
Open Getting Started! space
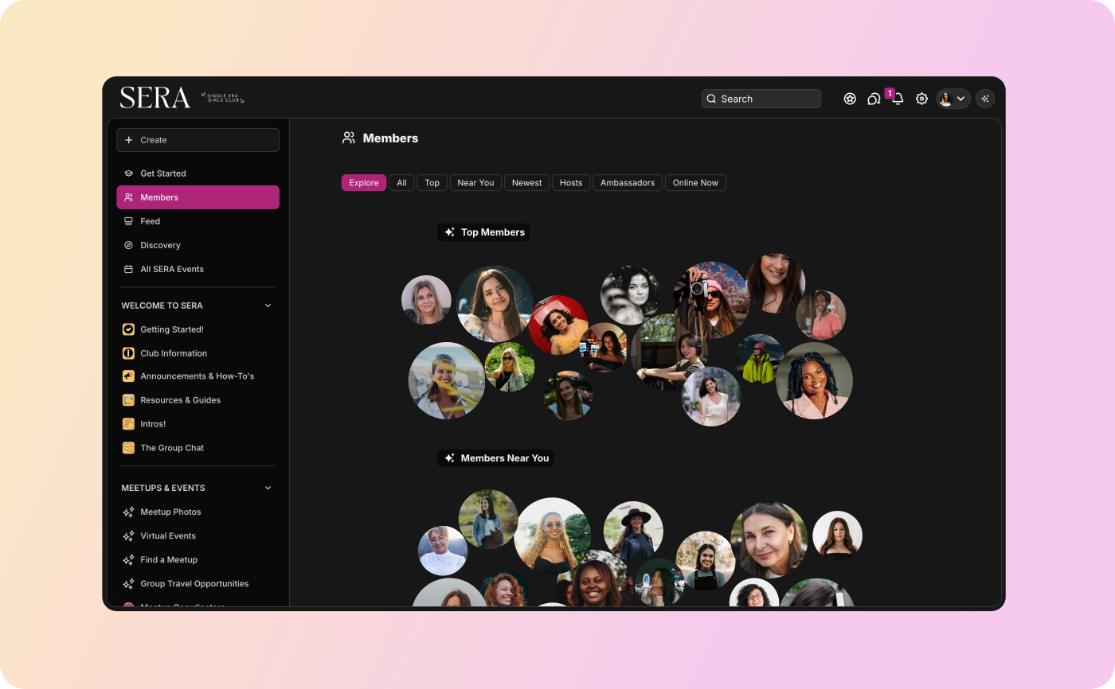pos(198,329)
